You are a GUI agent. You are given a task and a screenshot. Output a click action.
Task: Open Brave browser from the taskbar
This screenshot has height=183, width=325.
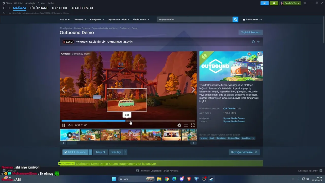coord(189,179)
